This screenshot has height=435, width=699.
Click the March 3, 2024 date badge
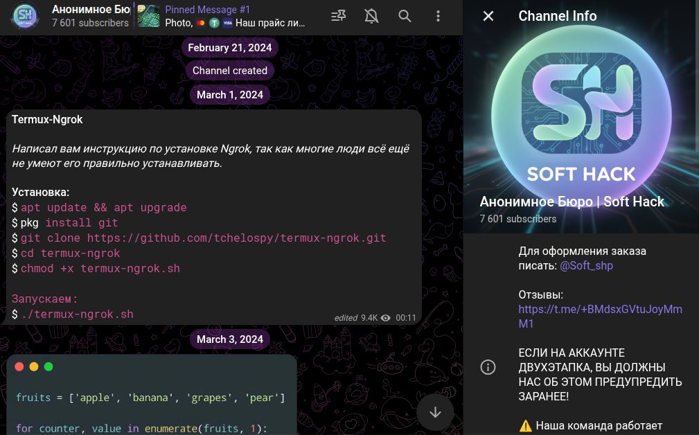pyautogui.click(x=230, y=339)
